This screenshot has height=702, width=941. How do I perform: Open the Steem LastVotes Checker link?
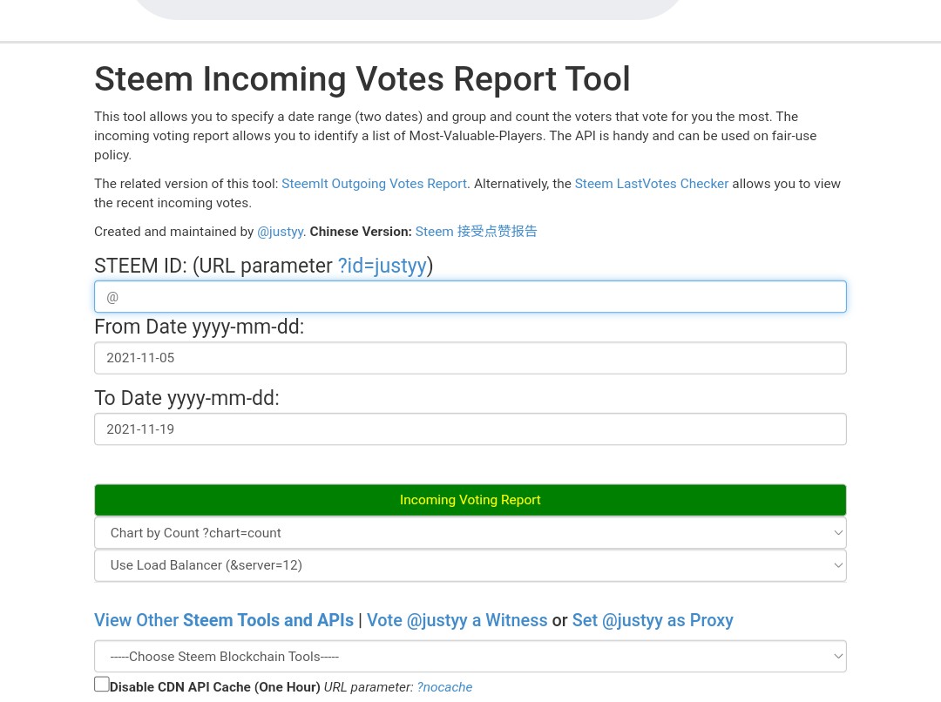click(651, 184)
